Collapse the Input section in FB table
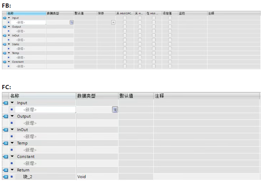 9,18
